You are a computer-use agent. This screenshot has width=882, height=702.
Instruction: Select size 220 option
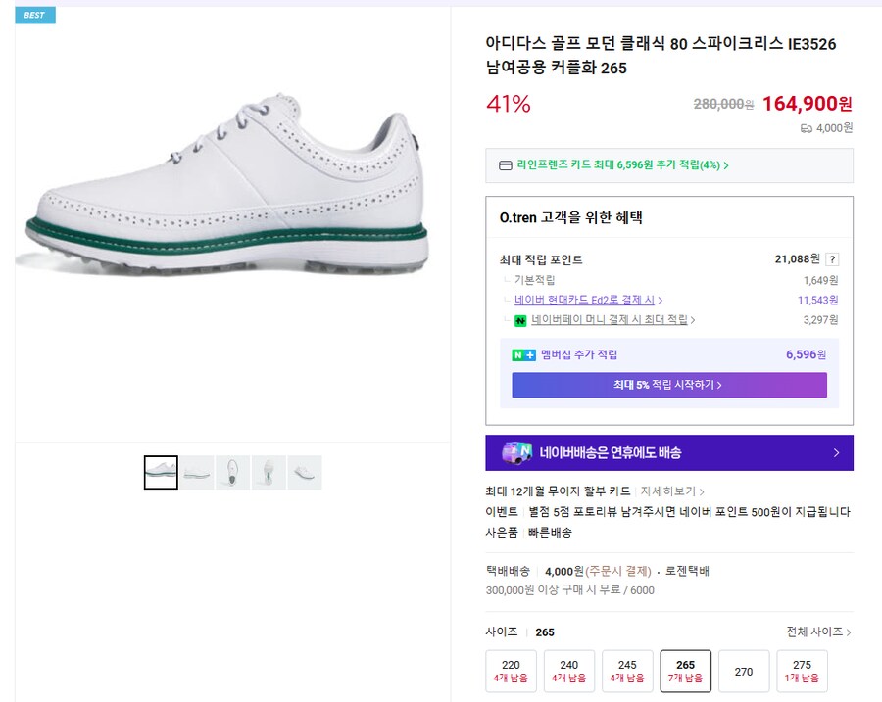(511, 671)
